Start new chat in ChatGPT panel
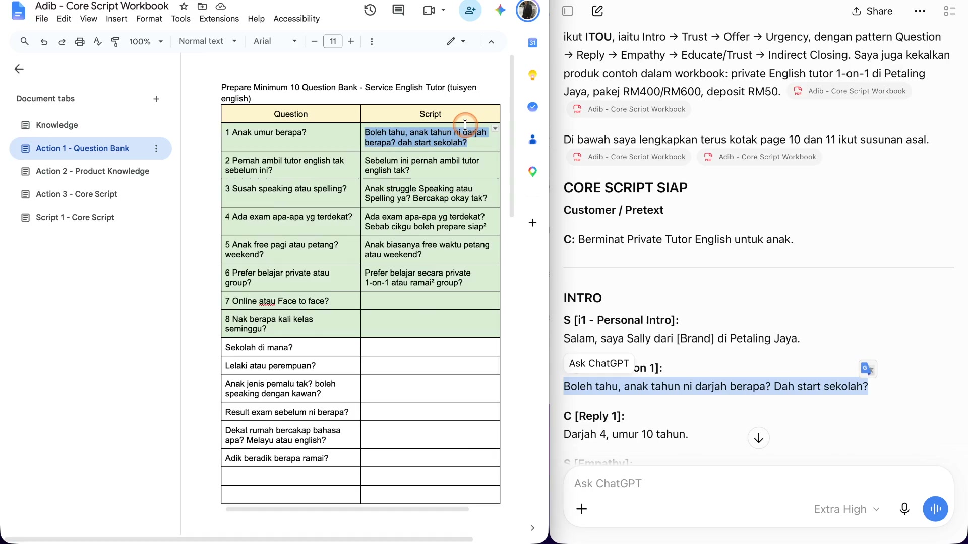The height and width of the screenshot is (544, 968). click(597, 11)
